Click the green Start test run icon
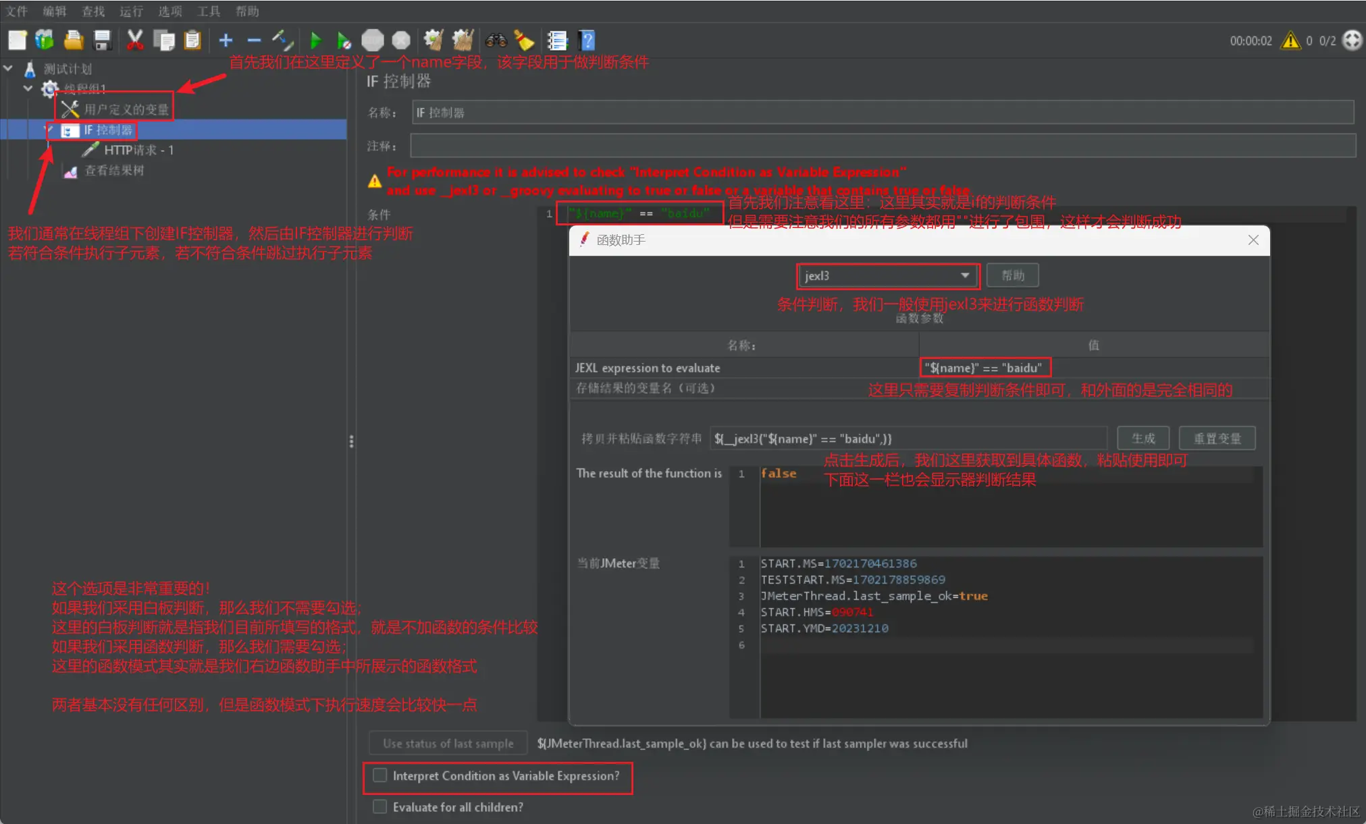The width and height of the screenshot is (1366, 824). tap(315, 40)
